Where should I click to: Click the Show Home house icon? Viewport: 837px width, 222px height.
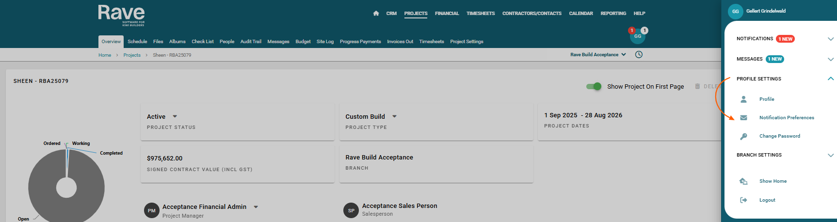tap(743, 181)
